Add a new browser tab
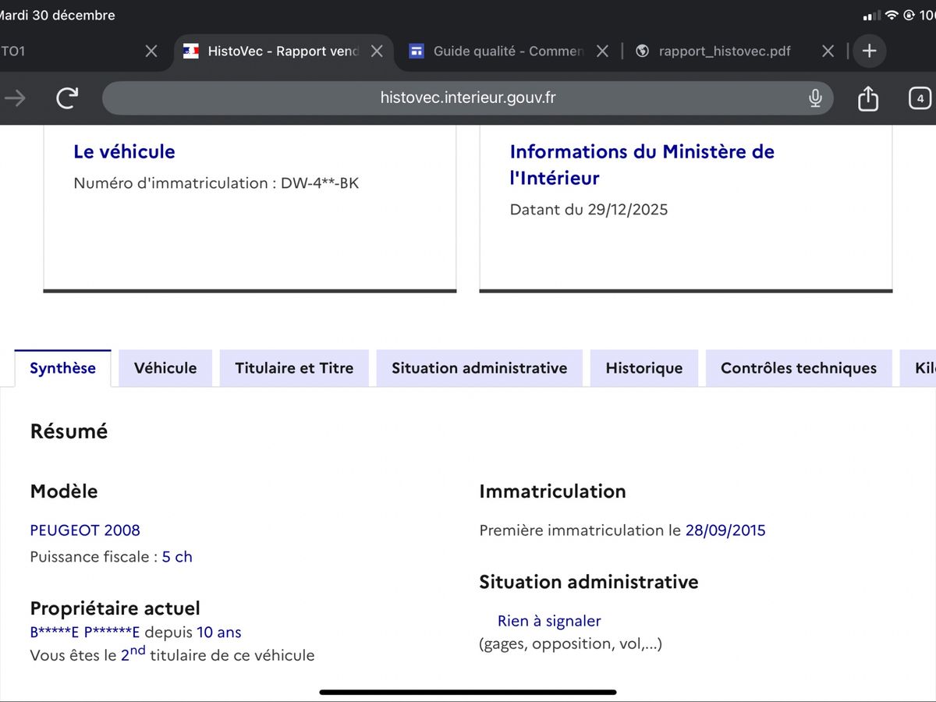This screenshot has height=702, width=936. (x=869, y=51)
